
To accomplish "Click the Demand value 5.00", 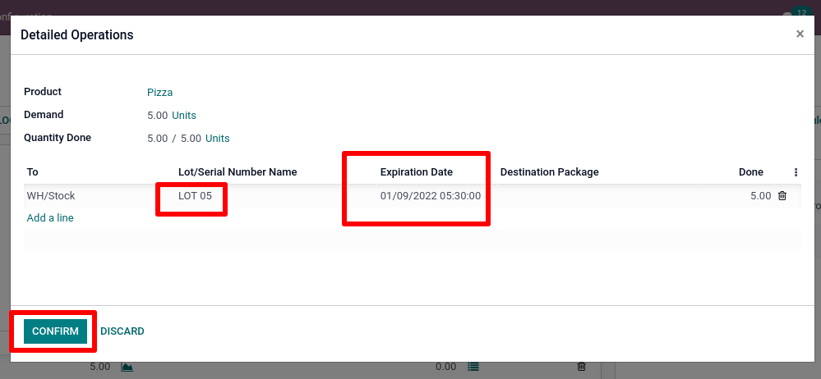I will coord(158,116).
